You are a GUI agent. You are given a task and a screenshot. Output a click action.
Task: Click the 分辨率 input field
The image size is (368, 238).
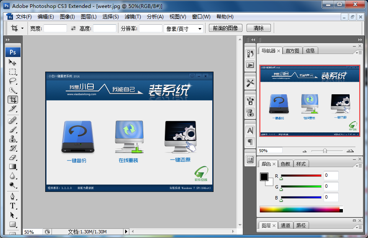pos(151,28)
